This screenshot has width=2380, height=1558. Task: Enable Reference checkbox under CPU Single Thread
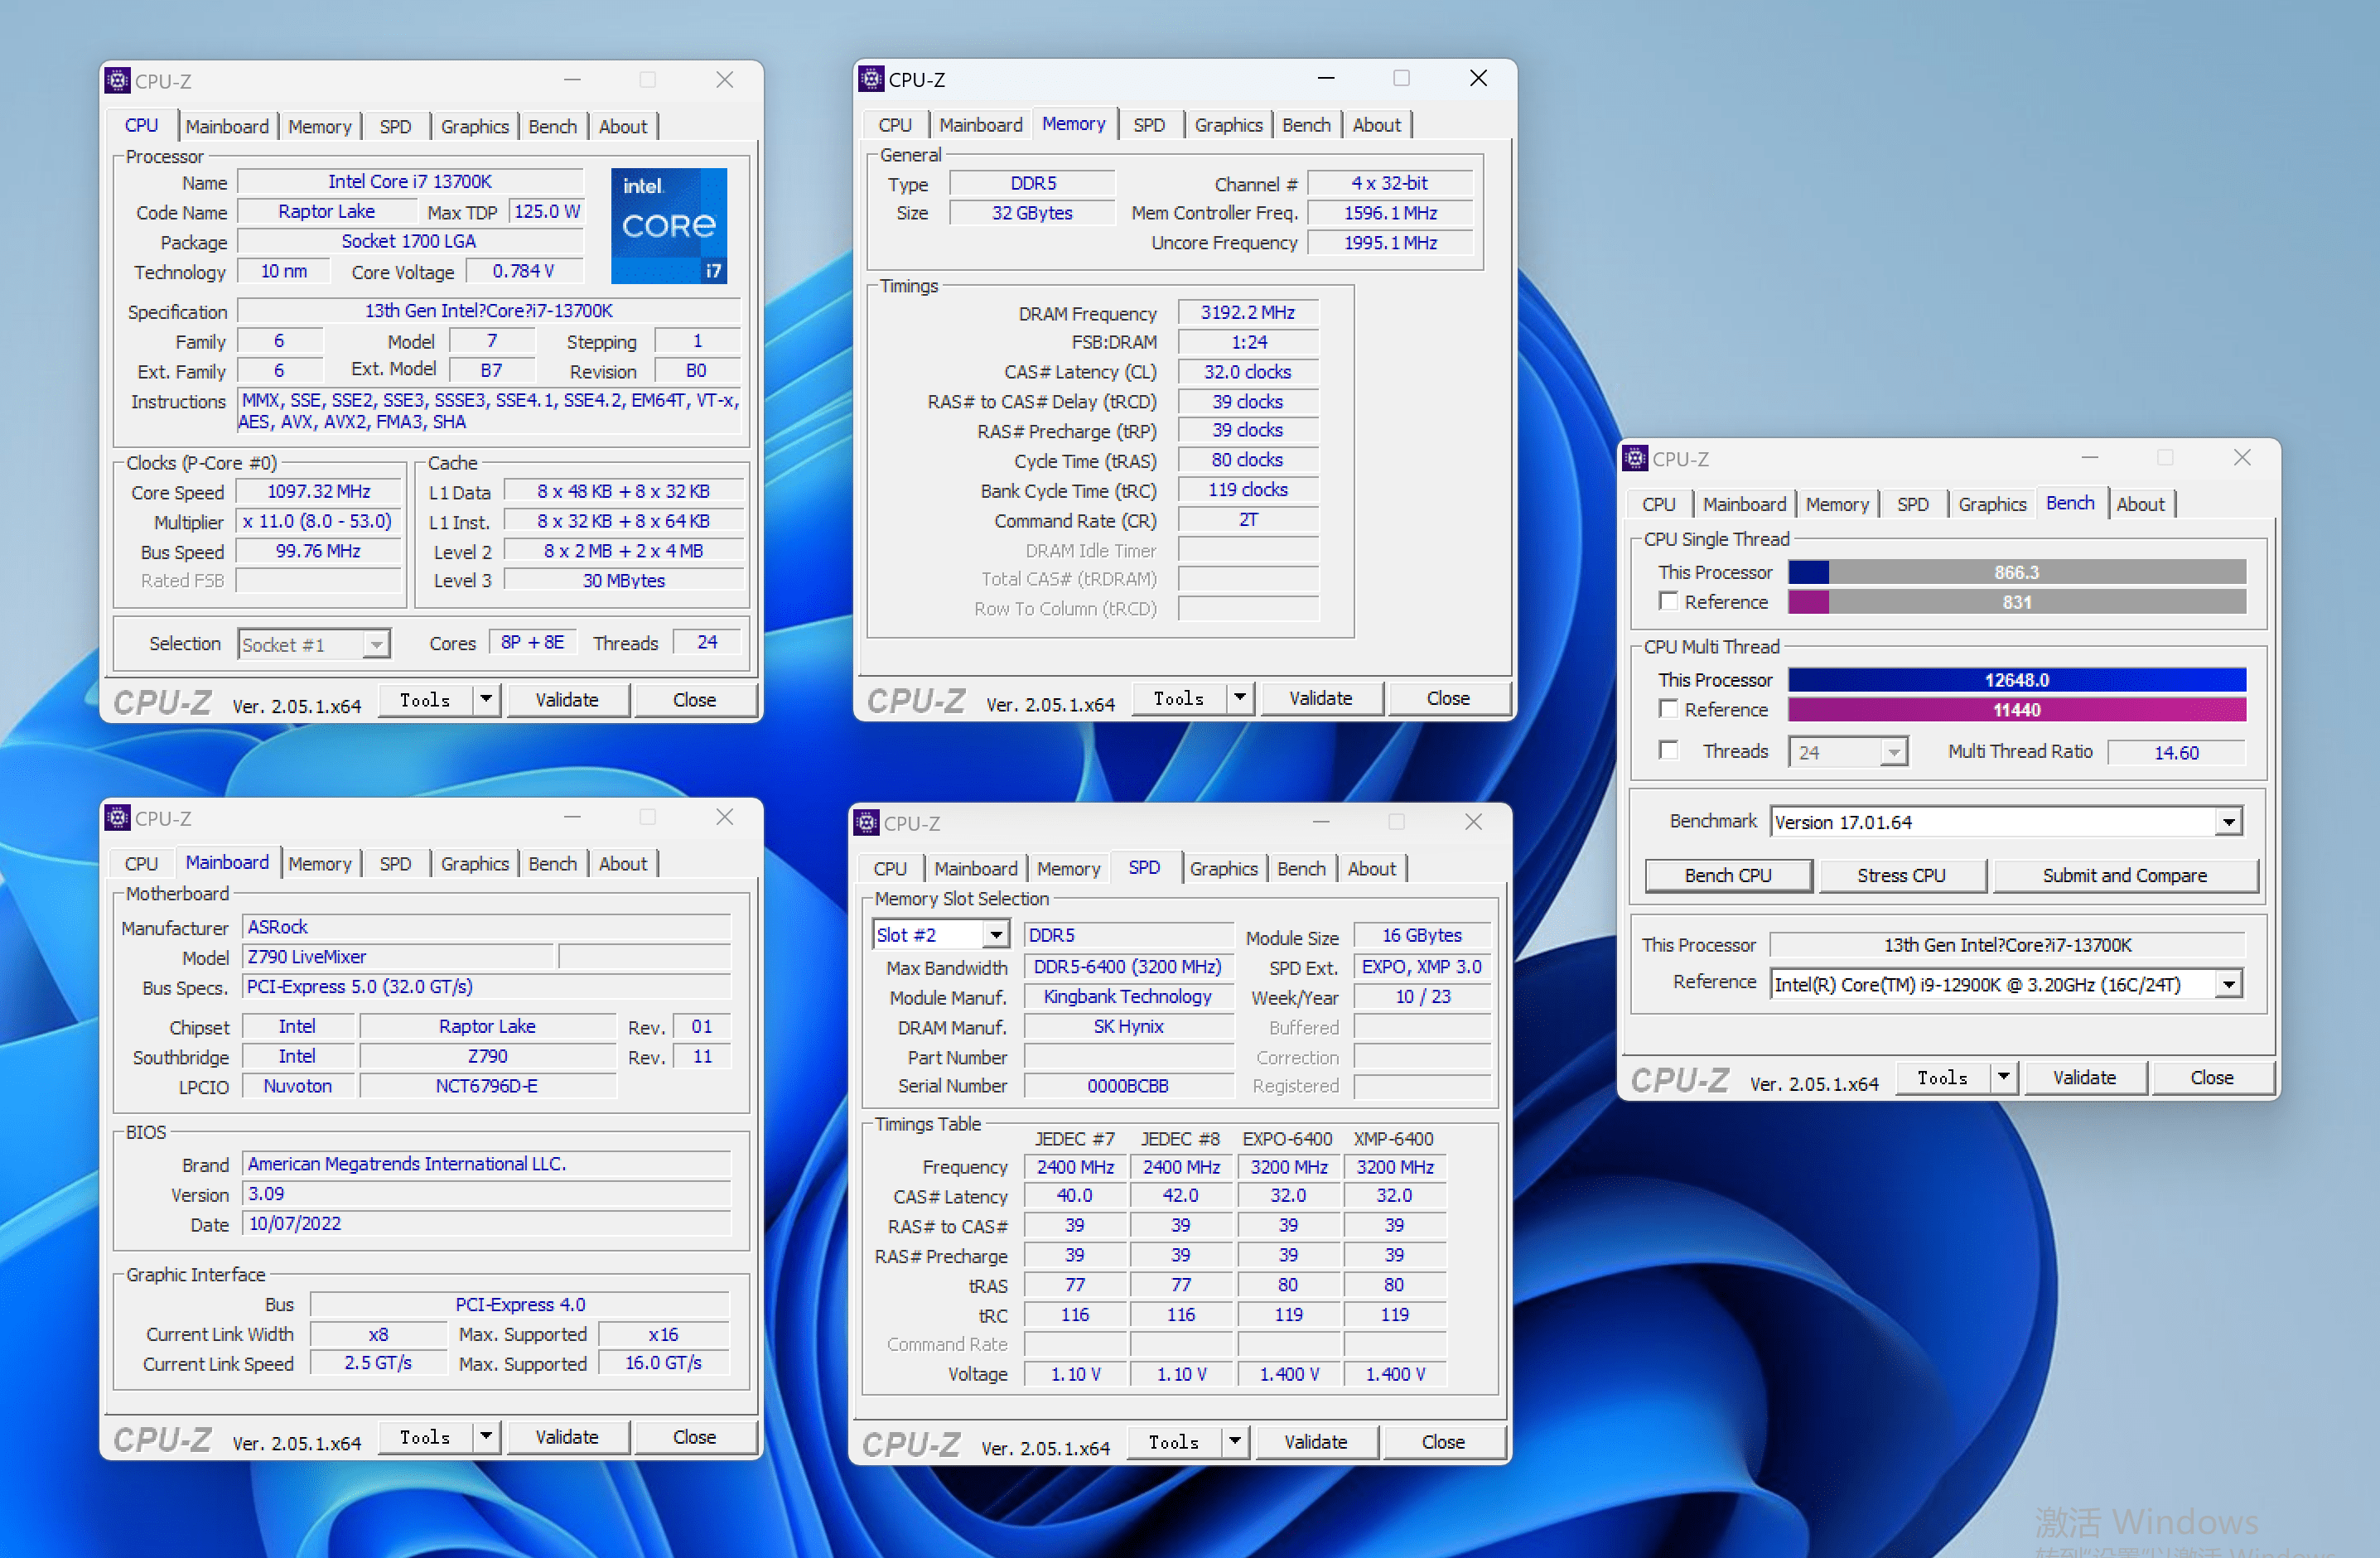pyautogui.click(x=1668, y=601)
